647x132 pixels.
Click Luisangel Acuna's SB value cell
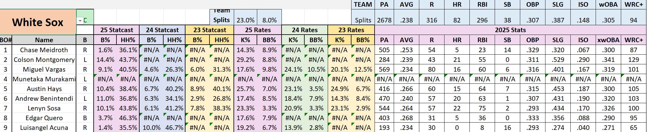click(x=507, y=128)
